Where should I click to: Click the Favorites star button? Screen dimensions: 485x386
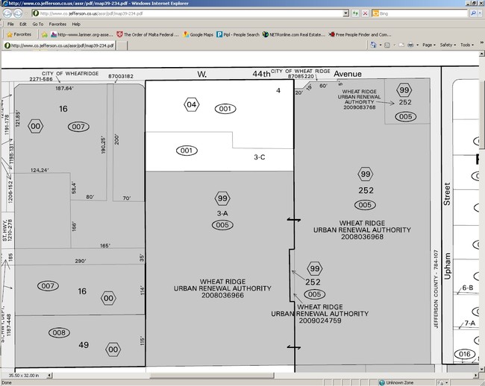point(19,34)
